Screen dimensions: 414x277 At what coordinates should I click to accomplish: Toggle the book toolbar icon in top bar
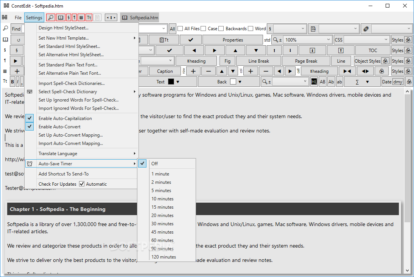pos(61,18)
